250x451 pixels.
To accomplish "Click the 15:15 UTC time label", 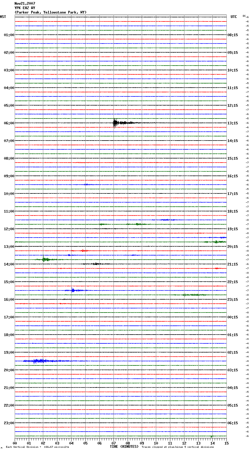I will (233, 158).
